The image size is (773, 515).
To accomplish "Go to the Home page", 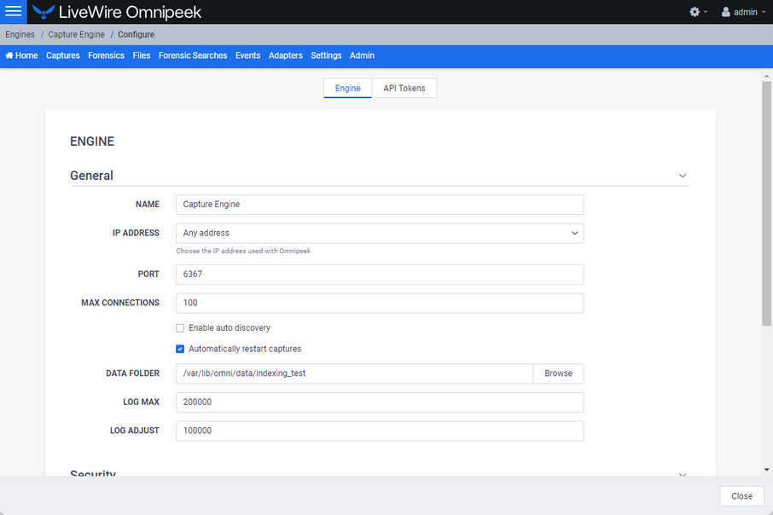I will coord(21,55).
